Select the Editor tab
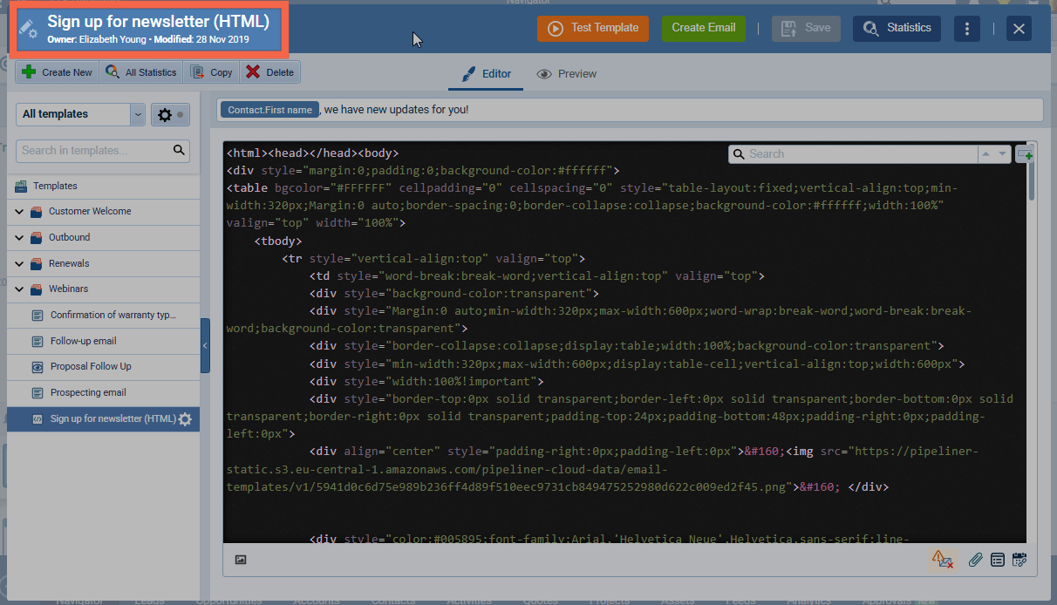1057x605 pixels. click(486, 74)
